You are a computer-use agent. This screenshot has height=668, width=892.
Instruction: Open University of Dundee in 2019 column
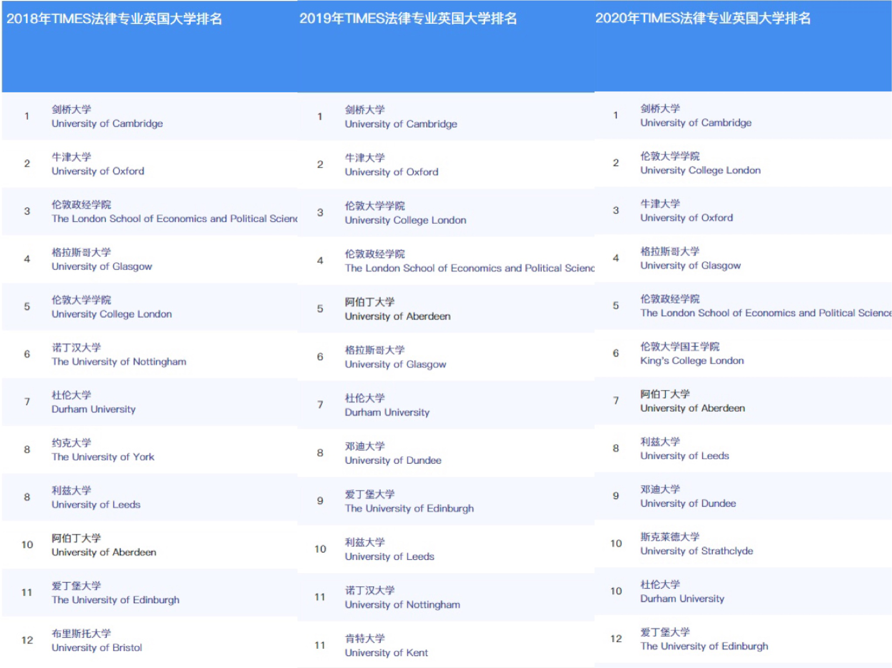pos(392,461)
